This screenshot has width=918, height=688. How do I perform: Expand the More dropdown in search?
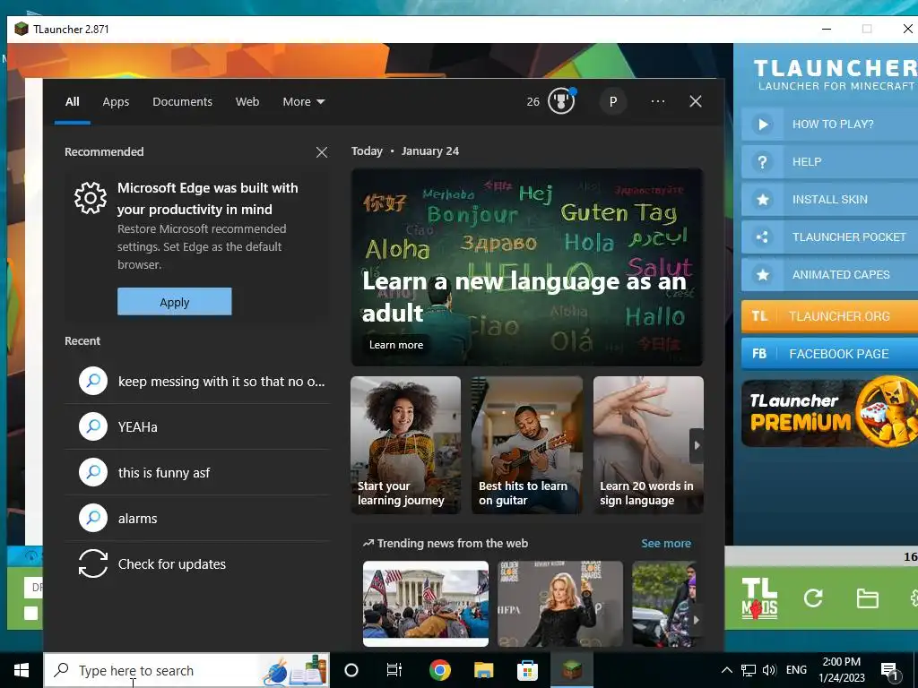pyautogui.click(x=303, y=102)
